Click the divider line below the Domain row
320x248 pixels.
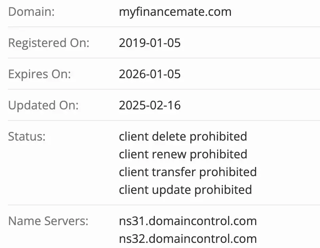pos(160,27)
